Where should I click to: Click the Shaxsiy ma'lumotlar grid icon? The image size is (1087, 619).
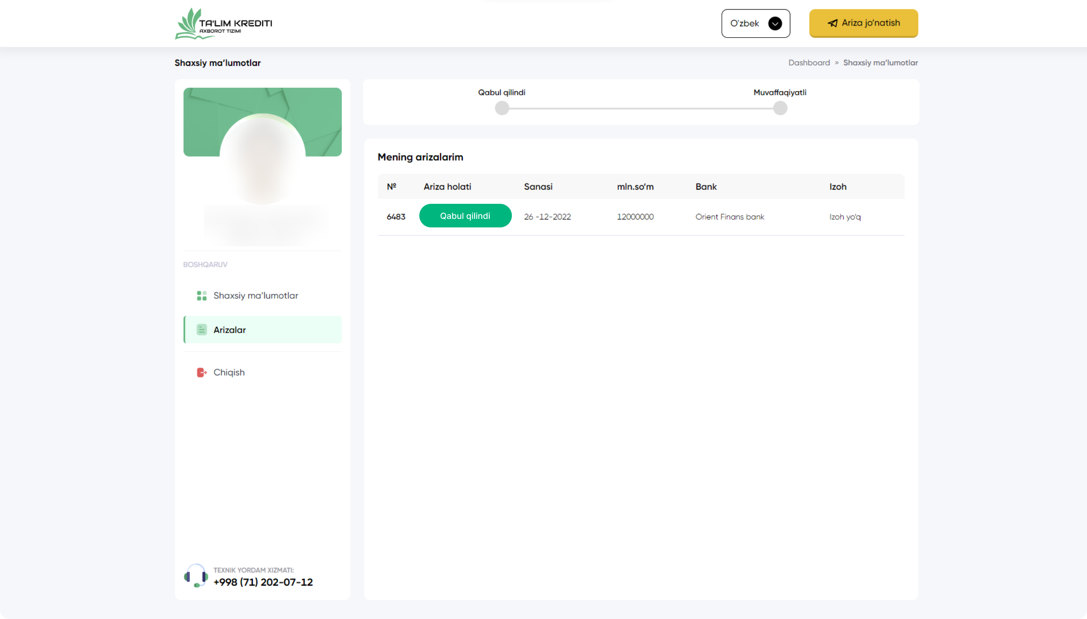click(202, 296)
